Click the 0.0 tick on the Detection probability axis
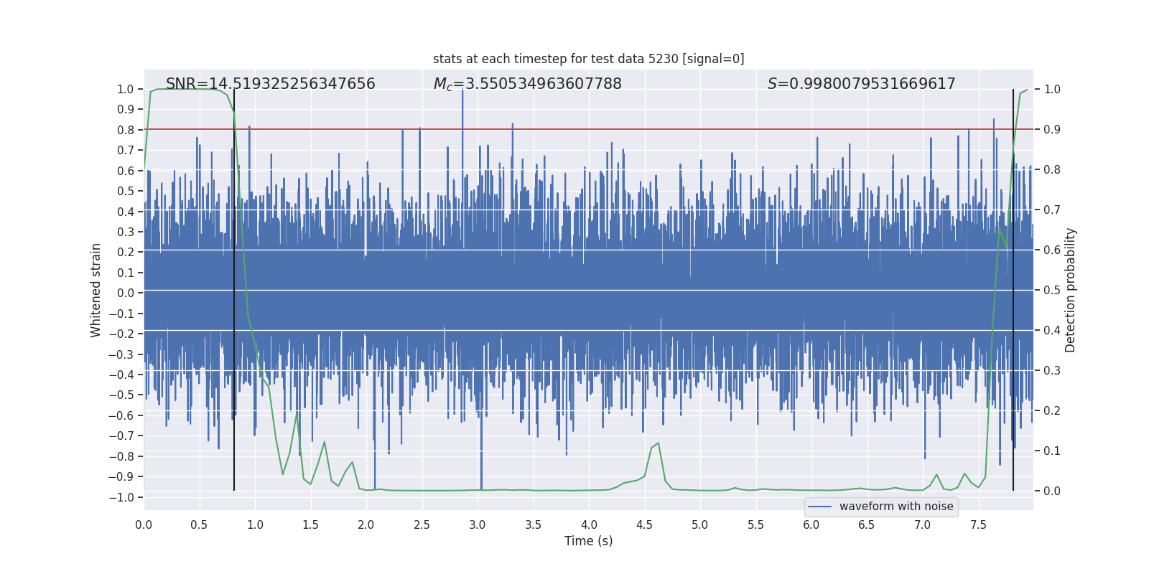Viewport: 1149px width, 574px height. click(1052, 491)
